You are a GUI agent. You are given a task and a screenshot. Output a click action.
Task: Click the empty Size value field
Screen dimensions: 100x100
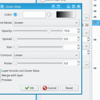click(x=70, y=47)
